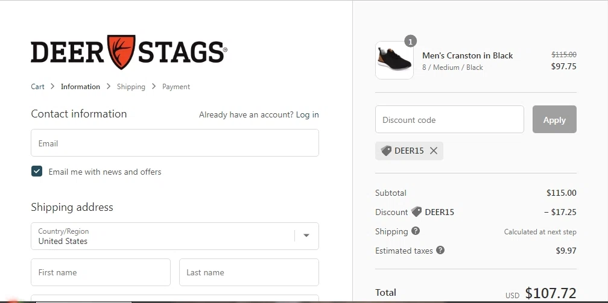The image size is (608, 303).
Task: Click the chevron between Cart and Information
Action: [52, 86]
